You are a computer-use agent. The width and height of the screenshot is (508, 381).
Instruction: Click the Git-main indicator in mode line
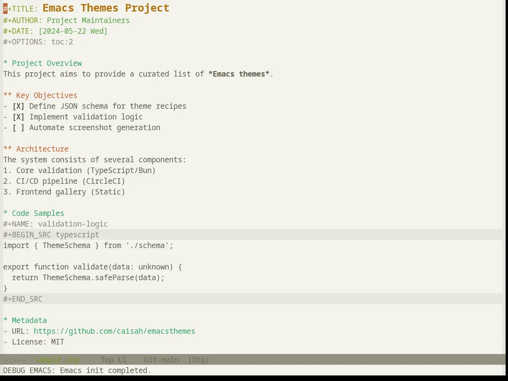click(x=161, y=360)
